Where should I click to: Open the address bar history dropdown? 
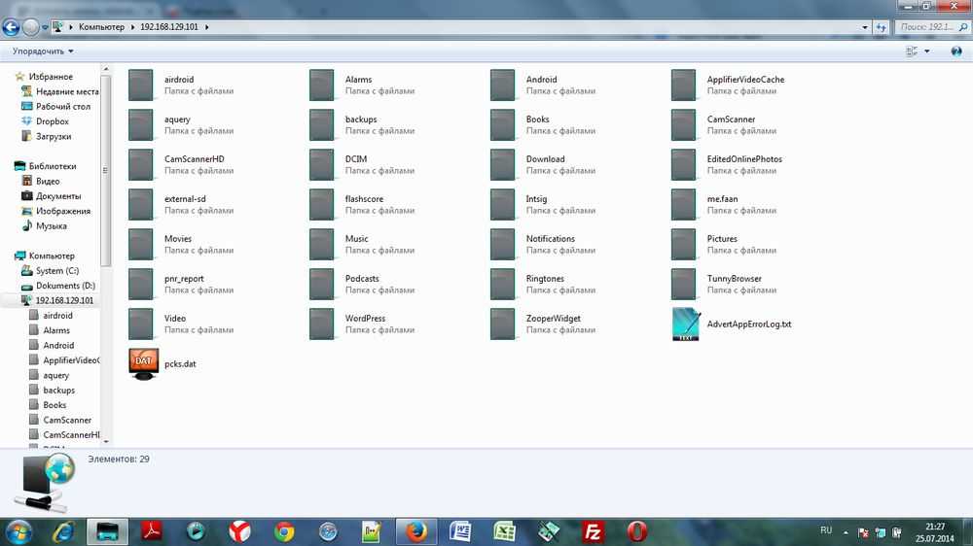[864, 27]
